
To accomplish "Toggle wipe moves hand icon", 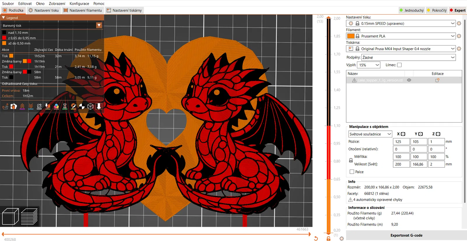I will (14, 106).
